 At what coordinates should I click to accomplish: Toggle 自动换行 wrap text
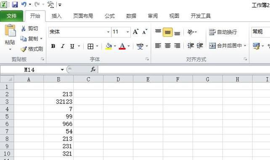click(223, 32)
